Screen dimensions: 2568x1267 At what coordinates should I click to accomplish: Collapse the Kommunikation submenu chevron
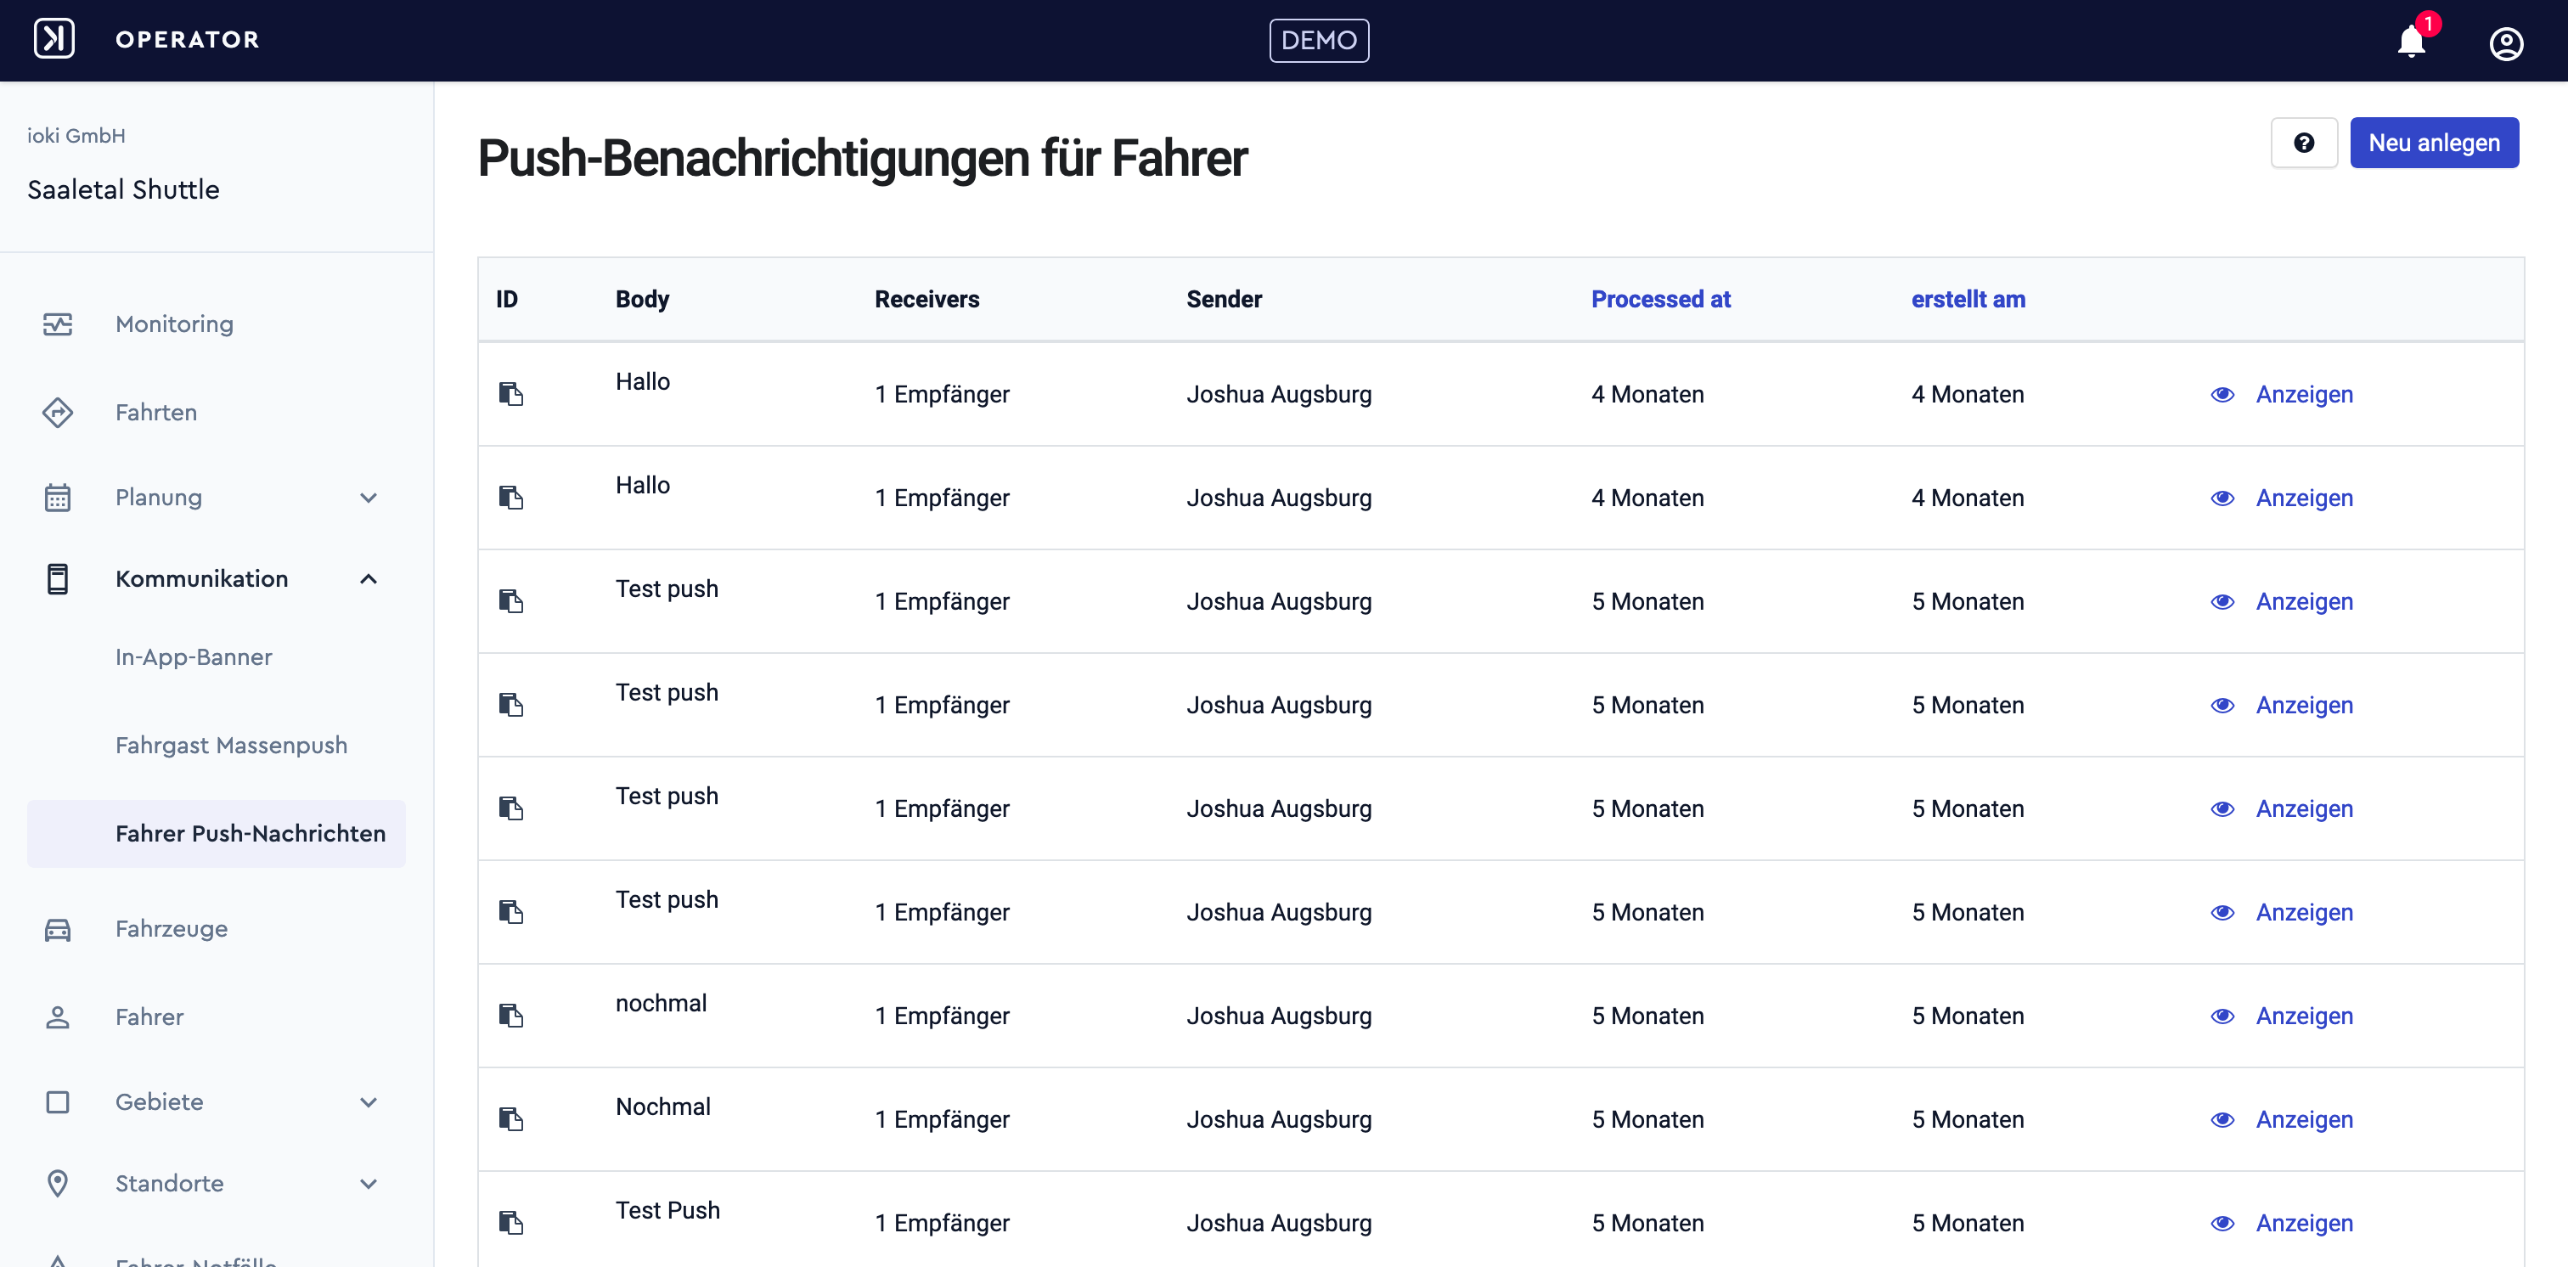tap(369, 579)
